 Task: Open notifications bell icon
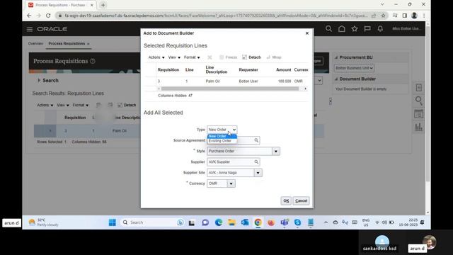click(380, 28)
